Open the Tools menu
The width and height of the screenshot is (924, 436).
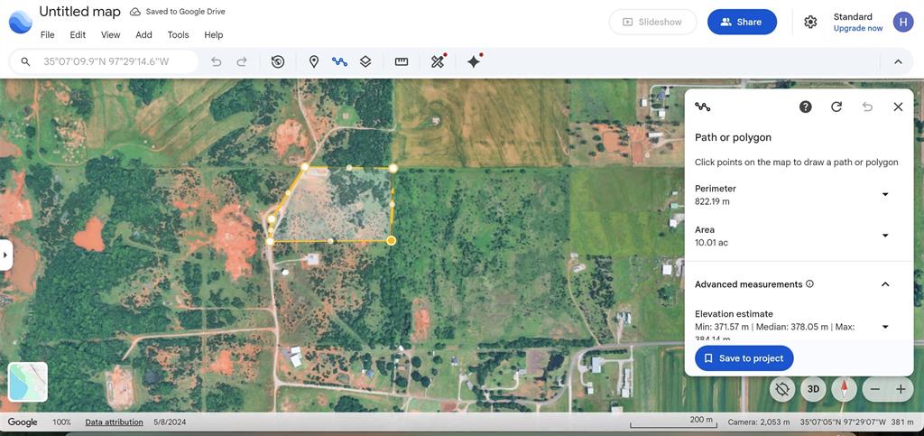(178, 35)
